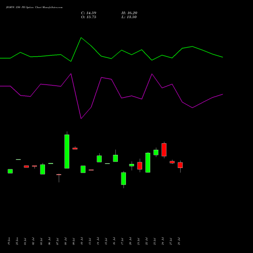The image size is (253, 253).
Task: Click the low value L: 13.50
Action: coord(129,17)
